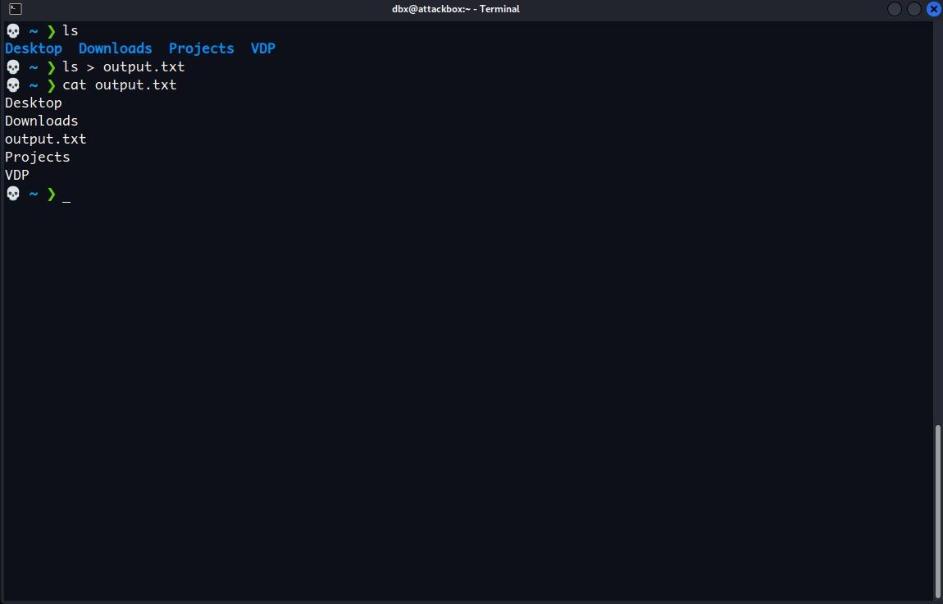This screenshot has height=604, width=943.
Task: Click the minimize circle in the title bar
Action: [894, 9]
